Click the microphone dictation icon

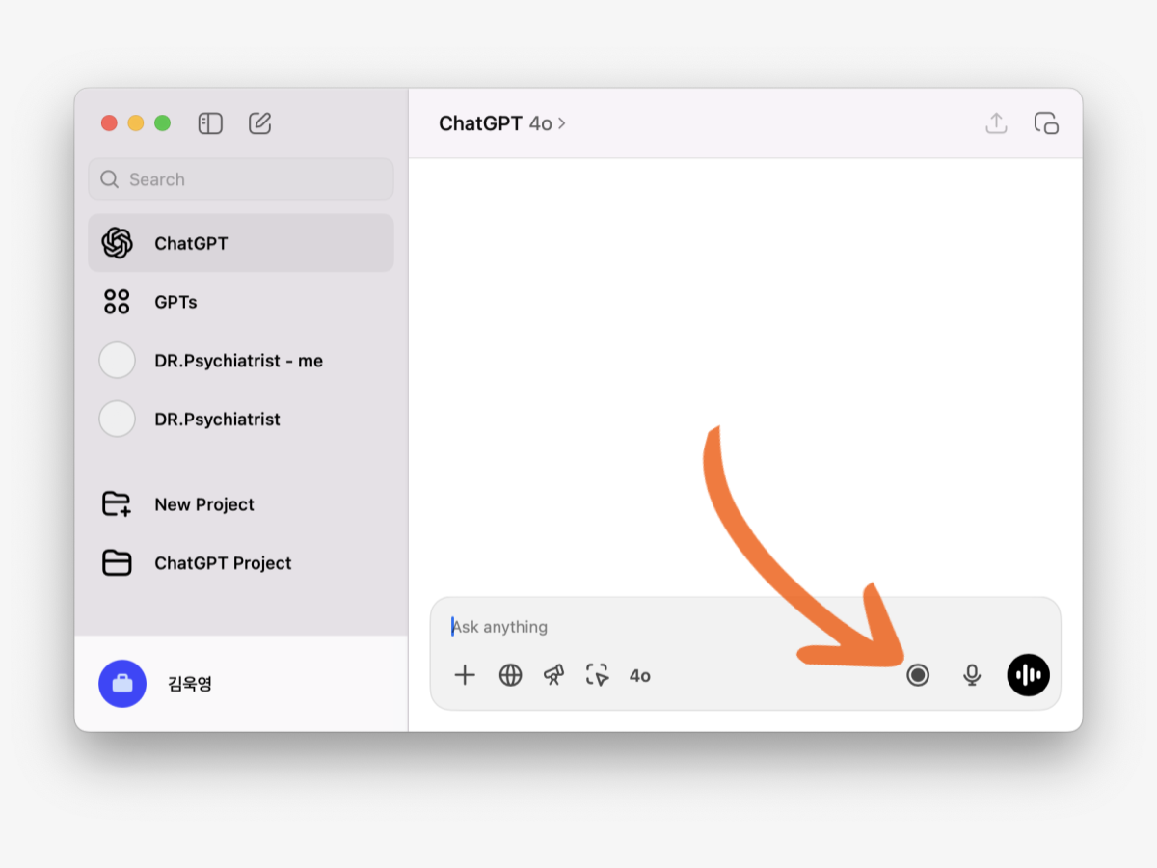972,675
